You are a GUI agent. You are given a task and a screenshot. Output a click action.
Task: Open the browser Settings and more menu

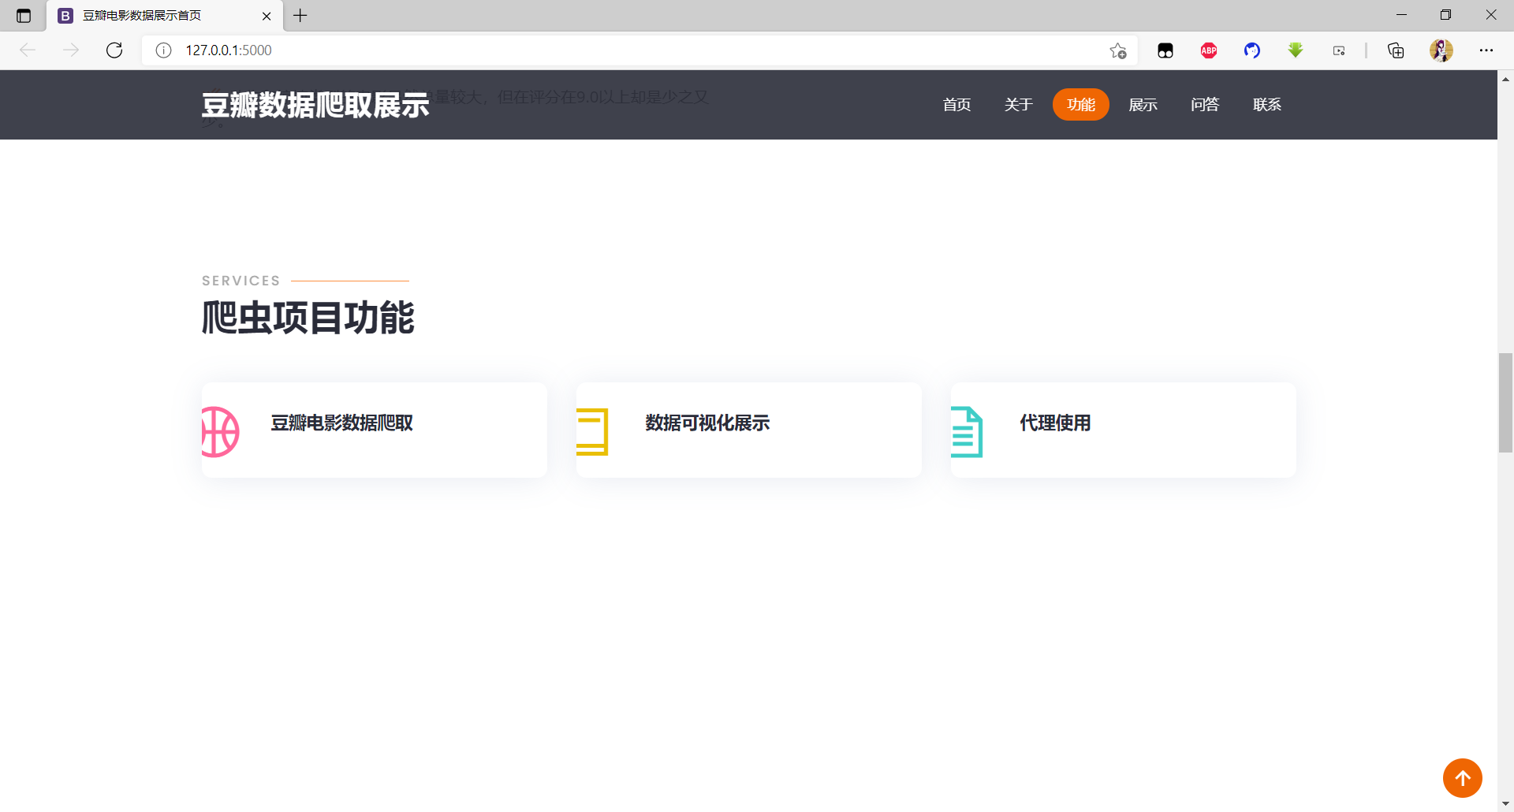click(x=1486, y=50)
